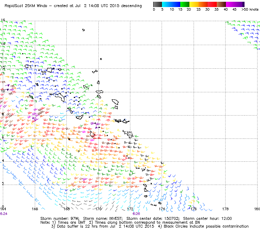Click longitude label 178 on bottom axis
Screen dimensions: 260x229
pyautogui.click(x=225, y=209)
